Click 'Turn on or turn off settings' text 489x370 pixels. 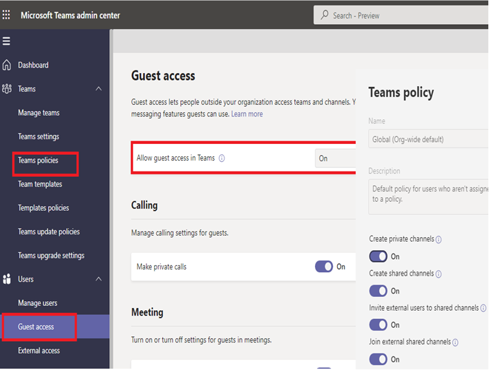point(201,340)
